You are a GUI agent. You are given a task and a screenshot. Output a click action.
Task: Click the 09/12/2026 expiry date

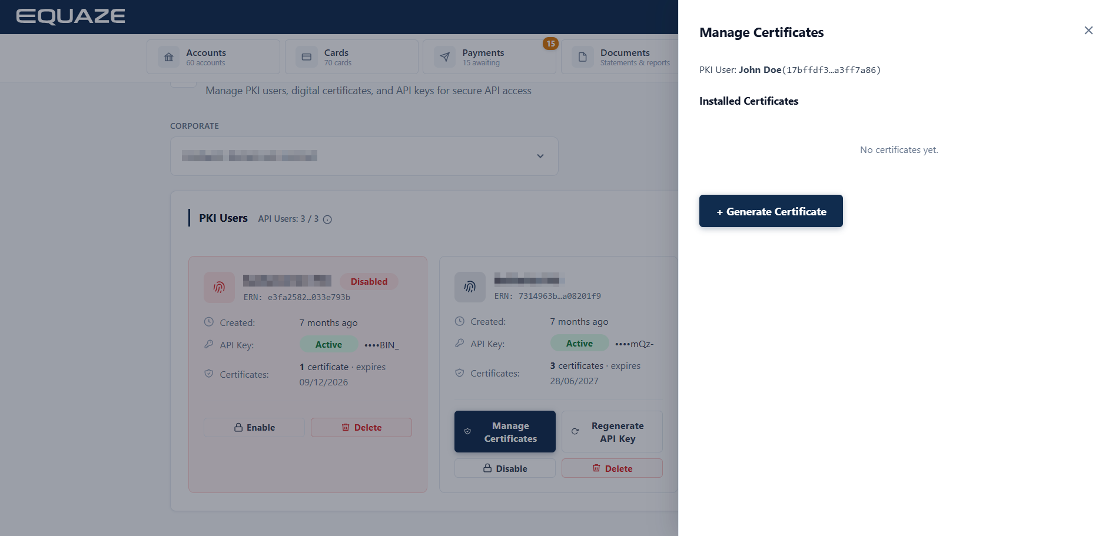(x=324, y=382)
